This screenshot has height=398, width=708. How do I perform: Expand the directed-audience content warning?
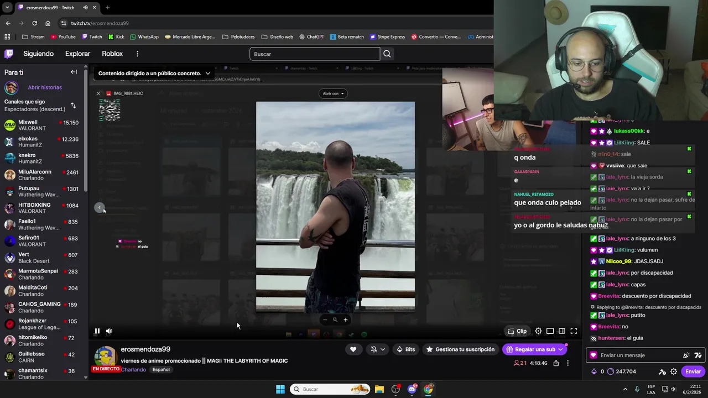click(208, 74)
